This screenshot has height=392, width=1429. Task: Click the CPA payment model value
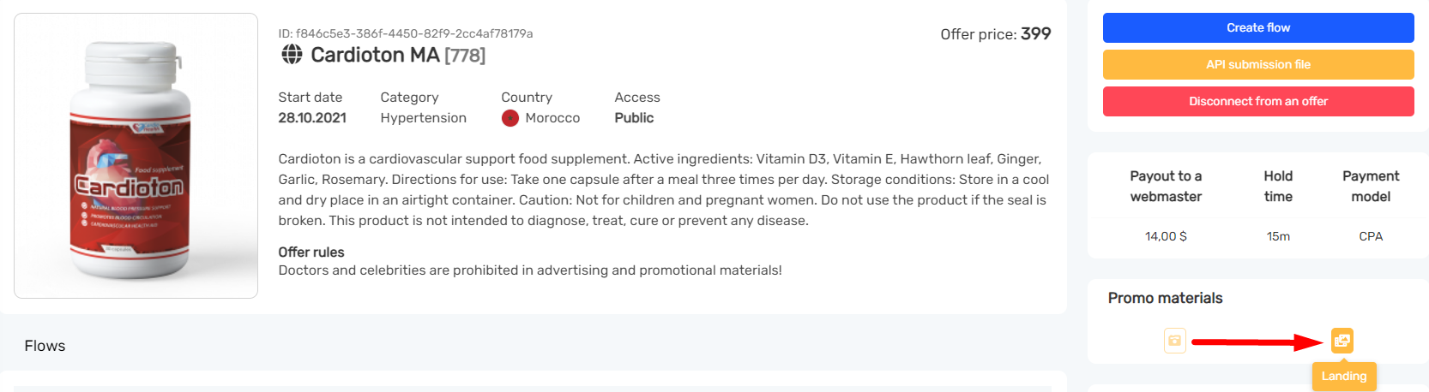click(1371, 236)
